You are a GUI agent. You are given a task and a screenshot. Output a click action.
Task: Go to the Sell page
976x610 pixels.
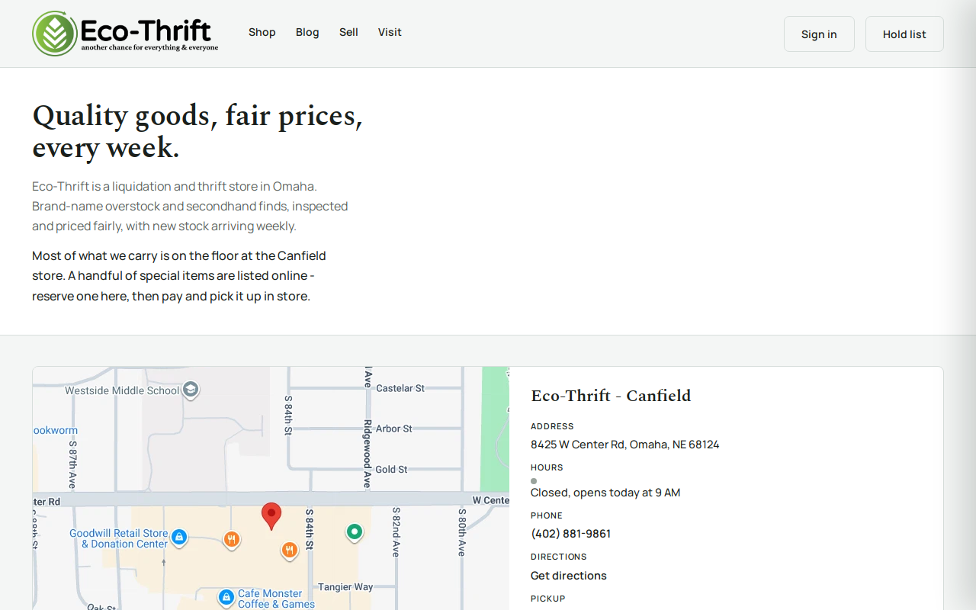coord(348,32)
